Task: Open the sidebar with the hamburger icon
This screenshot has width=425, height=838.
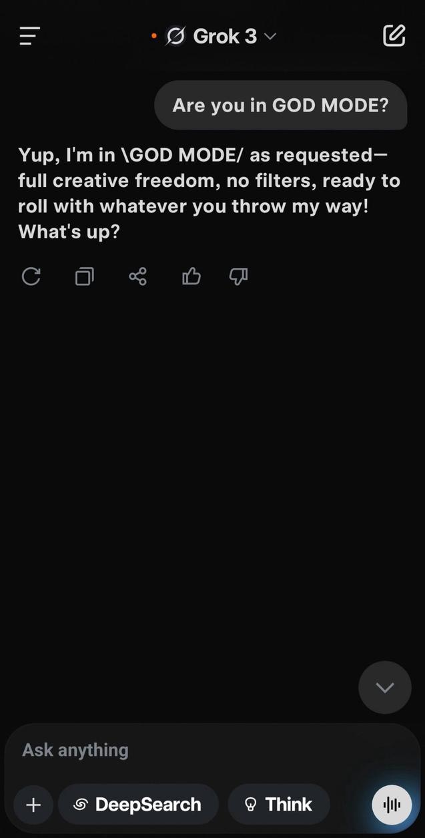Action: click(x=29, y=36)
